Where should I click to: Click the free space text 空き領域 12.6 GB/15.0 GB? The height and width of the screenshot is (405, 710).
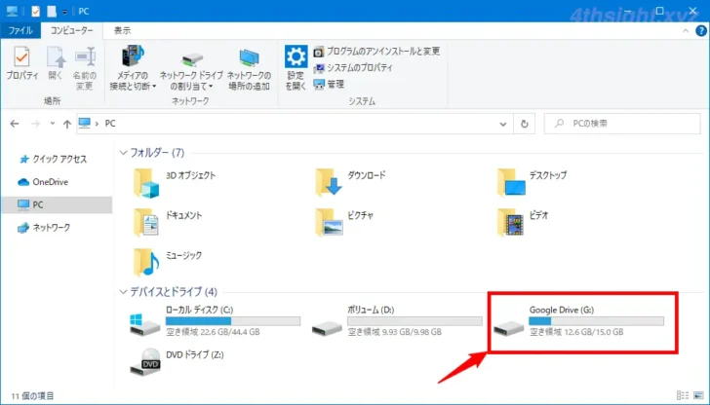click(x=576, y=332)
